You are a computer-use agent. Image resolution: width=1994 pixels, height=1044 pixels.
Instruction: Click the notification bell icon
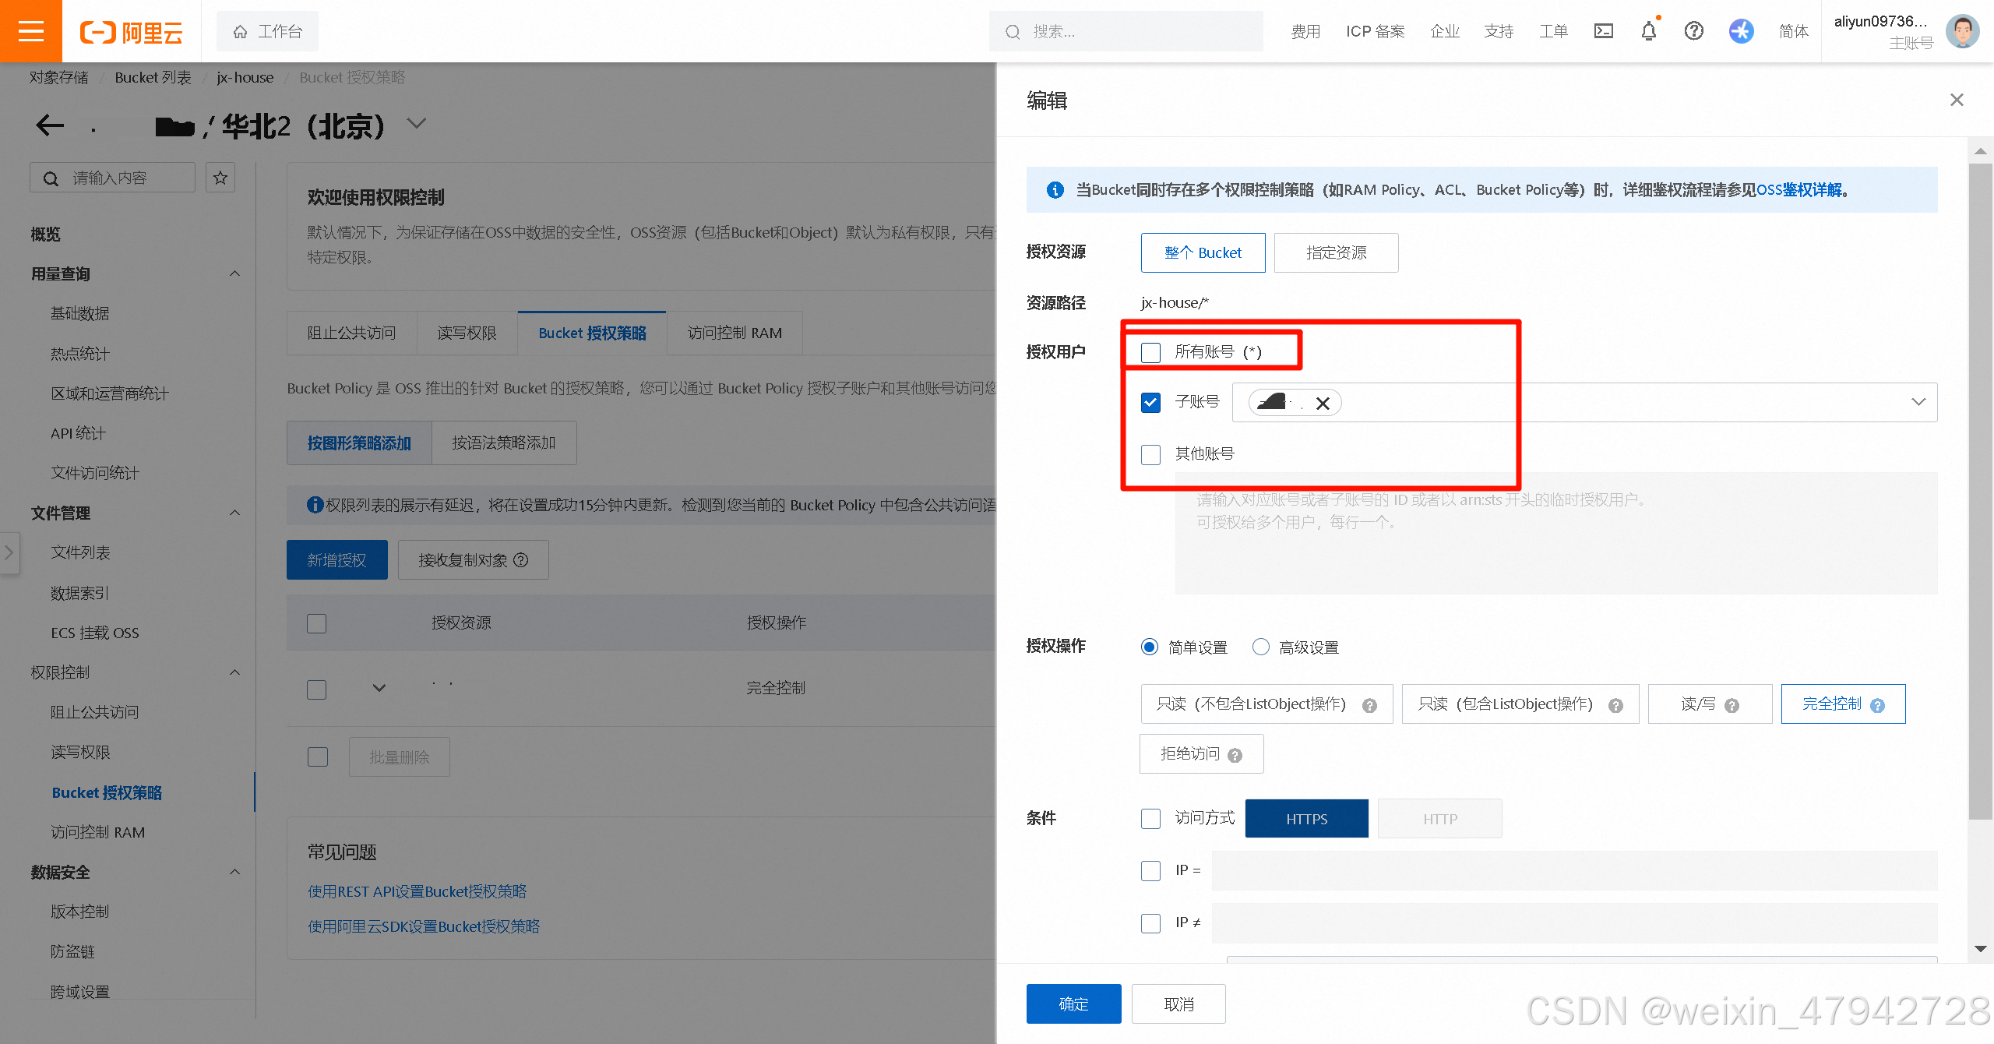tap(1648, 31)
